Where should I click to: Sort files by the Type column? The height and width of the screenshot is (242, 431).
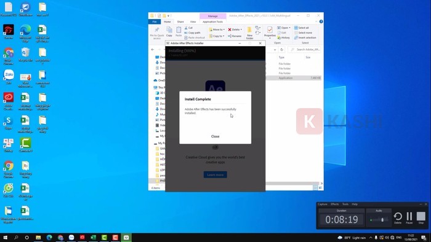281,57
